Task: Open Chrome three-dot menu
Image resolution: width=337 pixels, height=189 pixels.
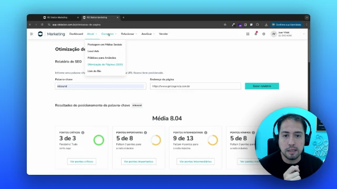Action: (306, 25)
